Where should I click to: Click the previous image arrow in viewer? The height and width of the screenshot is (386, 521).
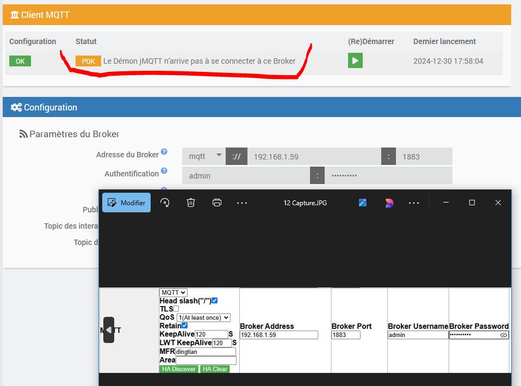(x=109, y=330)
